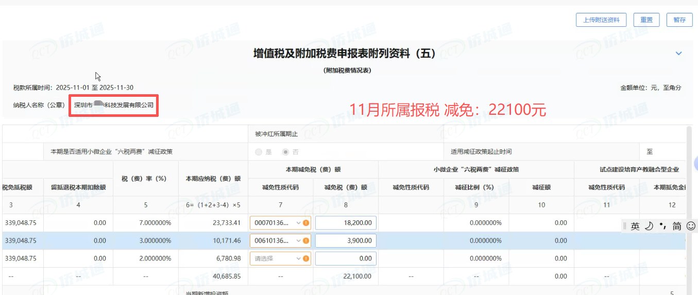
Task: Click the 金额单位：元，至角分 text
Action: (x=651, y=88)
